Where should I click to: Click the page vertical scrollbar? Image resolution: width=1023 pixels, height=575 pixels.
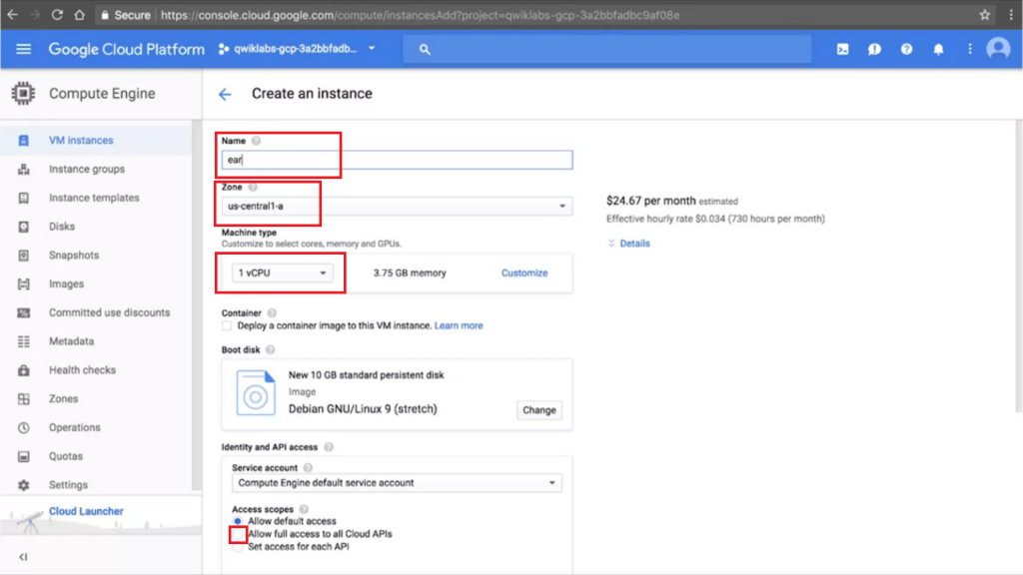1018,266
